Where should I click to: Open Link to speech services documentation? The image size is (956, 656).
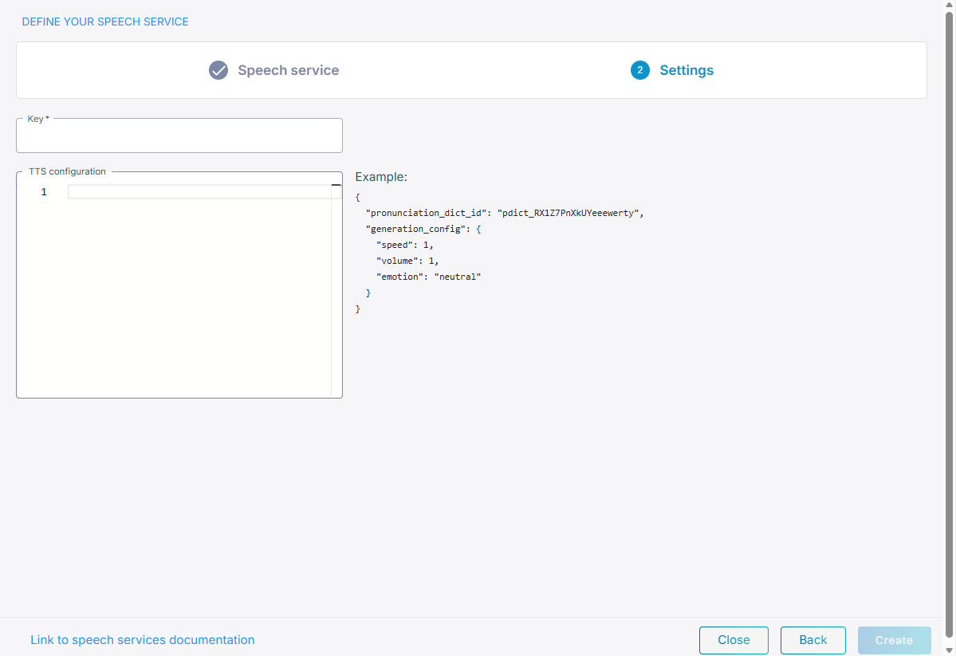[143, 640]
